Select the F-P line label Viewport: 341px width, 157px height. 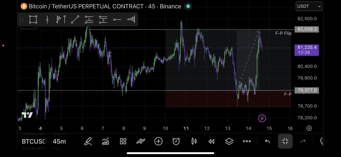288,94
